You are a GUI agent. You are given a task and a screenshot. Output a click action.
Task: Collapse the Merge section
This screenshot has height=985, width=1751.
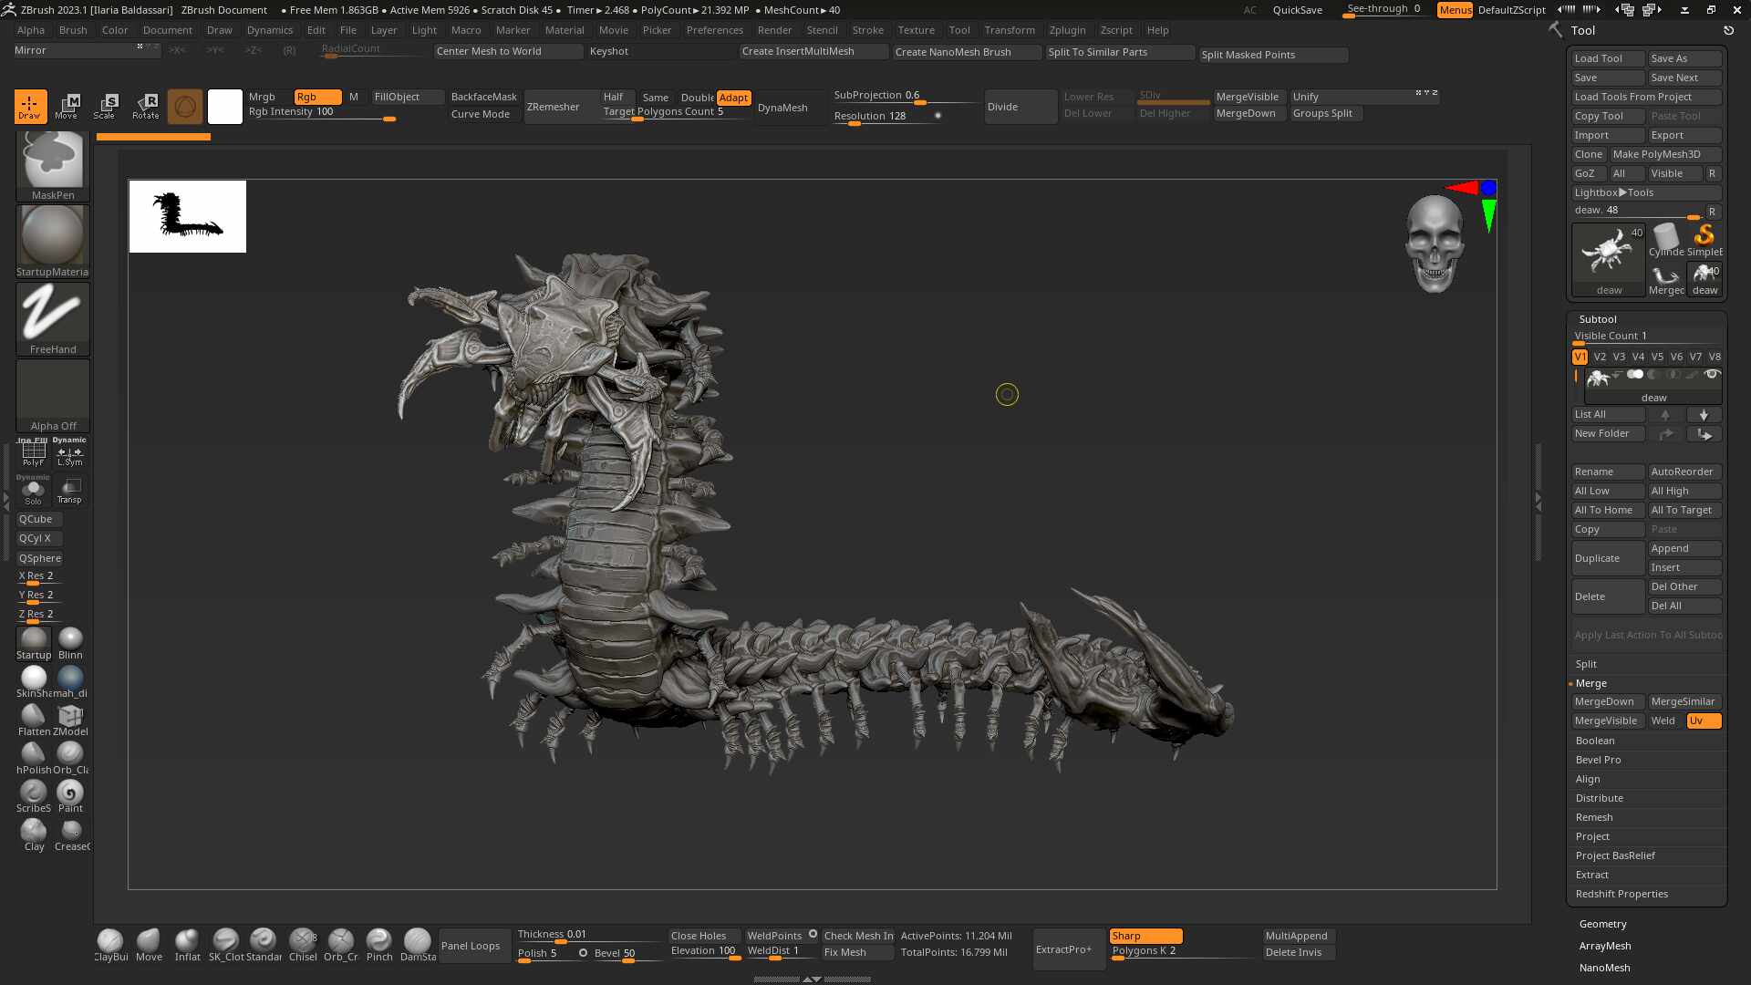pyautogui.click(x=1591, y=683)
